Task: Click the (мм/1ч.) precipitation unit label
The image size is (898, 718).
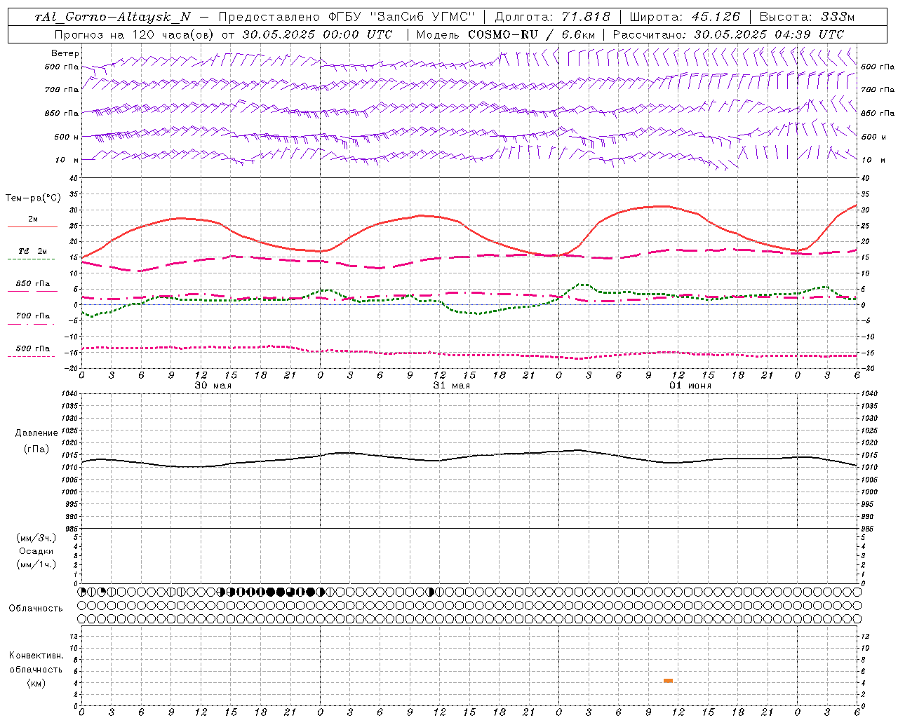Action: click(x=36, y=564)
